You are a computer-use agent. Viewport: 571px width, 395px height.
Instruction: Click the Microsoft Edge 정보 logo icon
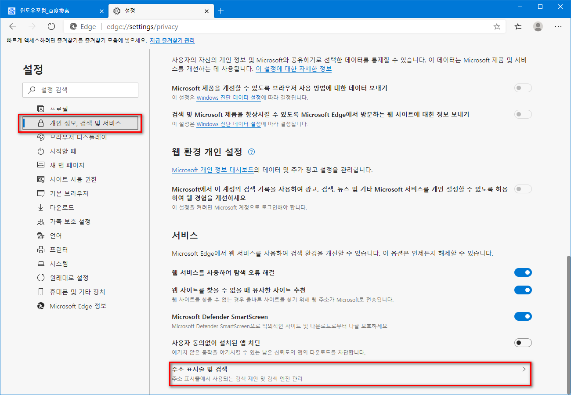coord(41,306)
